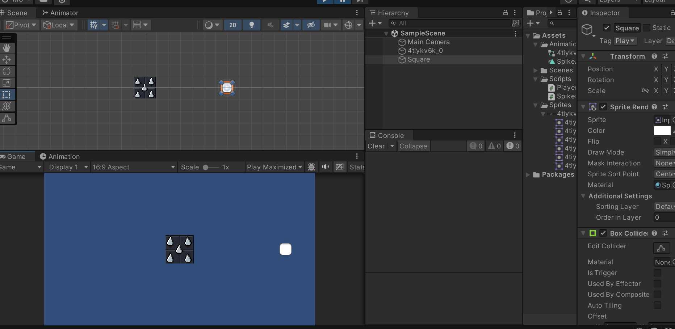
Task: Click the Edit Collider button
Action: 661,248
